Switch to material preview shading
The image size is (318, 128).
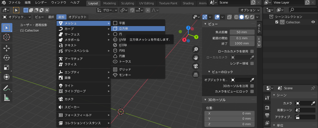247,17
